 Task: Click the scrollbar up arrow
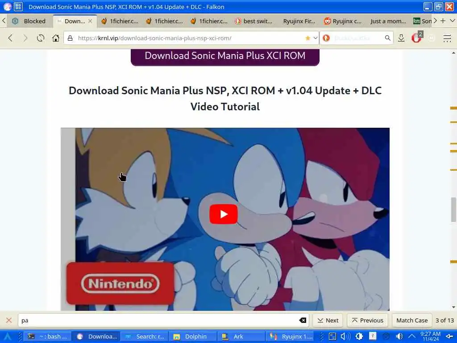(453, 53)
